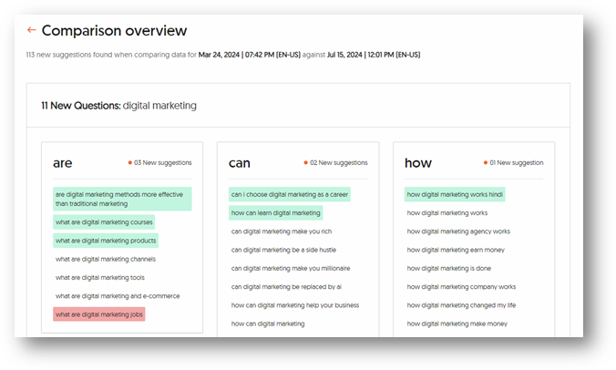
Task: Click the orange dot beside 02 New suggestions
Action: [305, 162]
